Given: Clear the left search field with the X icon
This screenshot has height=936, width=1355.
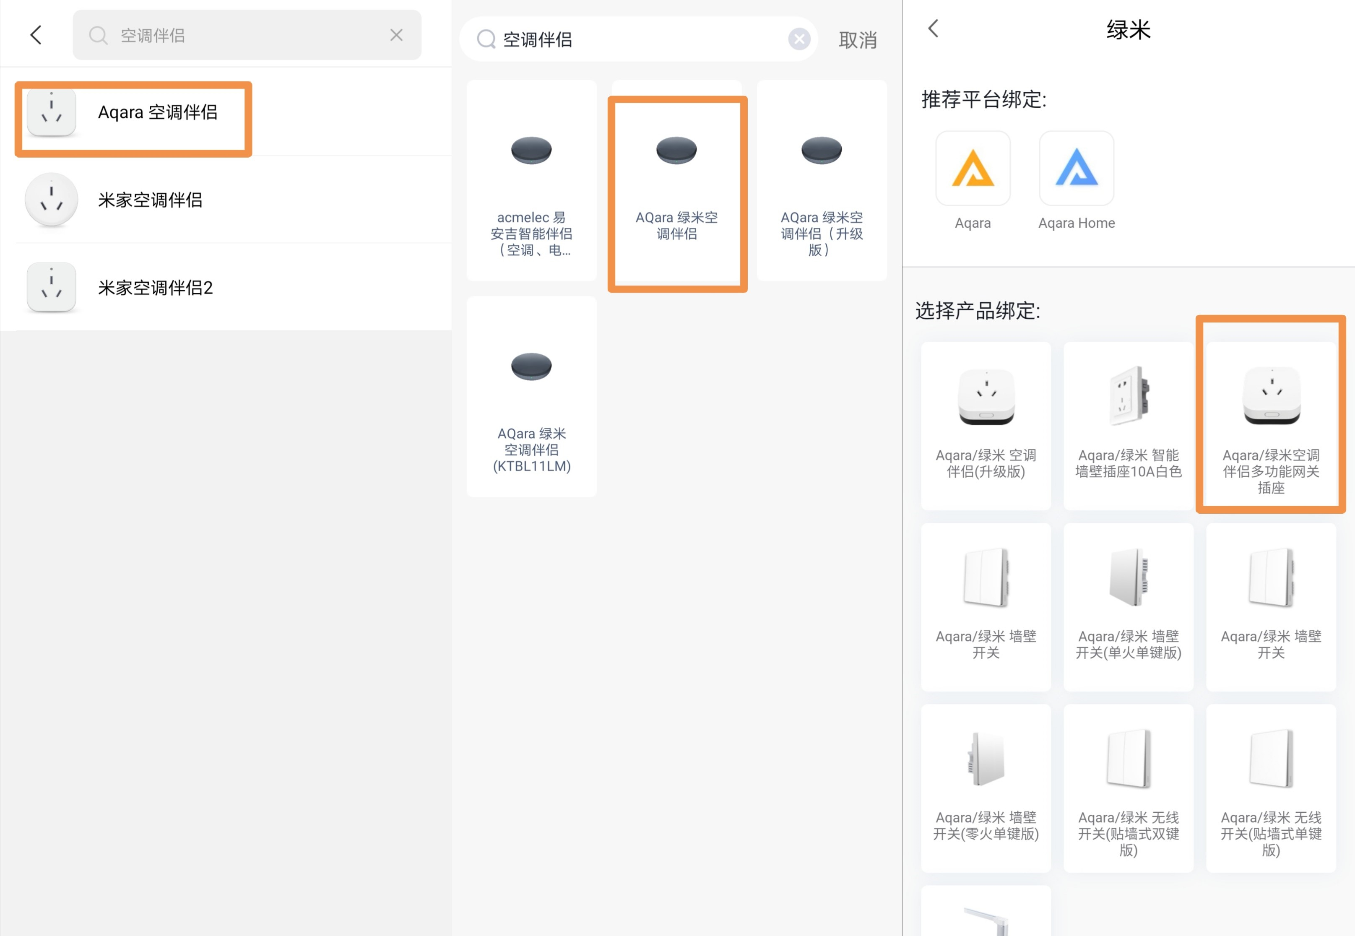Looking at the screenshot, I should click(x=396, y=35).
